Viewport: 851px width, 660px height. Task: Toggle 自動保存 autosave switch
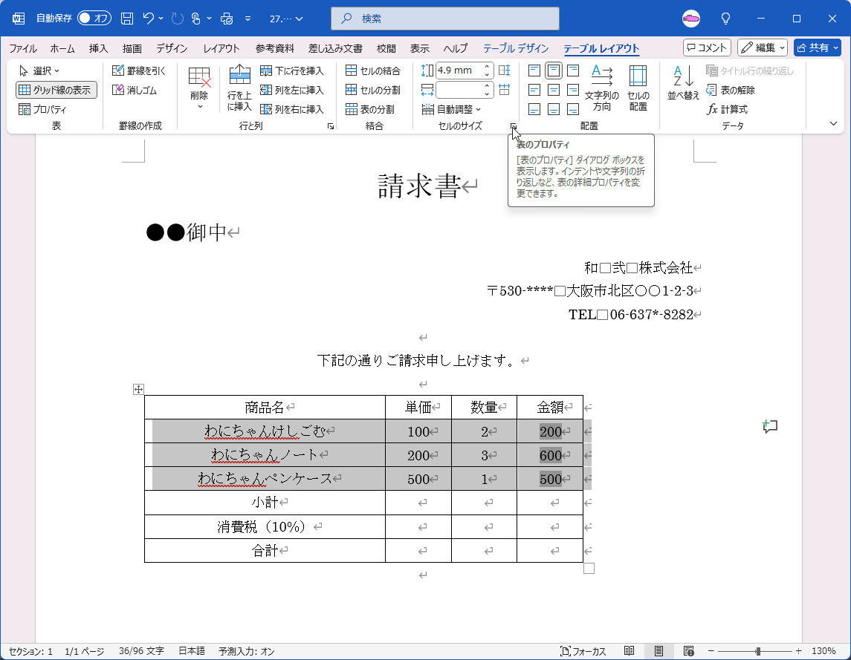94,19
